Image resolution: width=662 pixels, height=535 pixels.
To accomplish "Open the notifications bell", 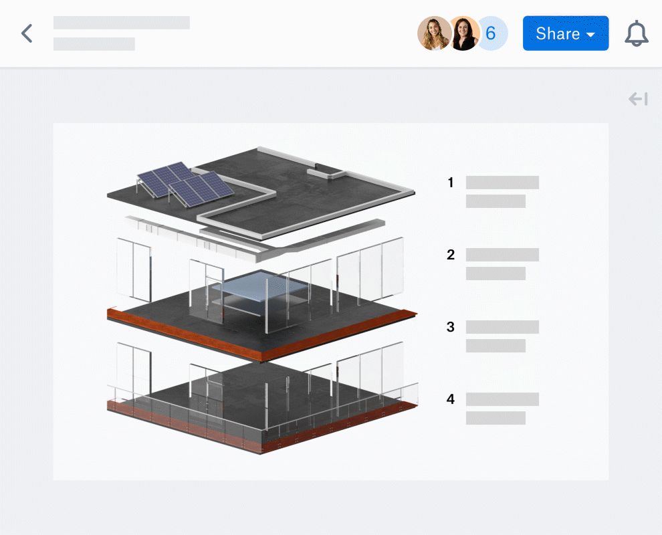I will tap(636, 33).
